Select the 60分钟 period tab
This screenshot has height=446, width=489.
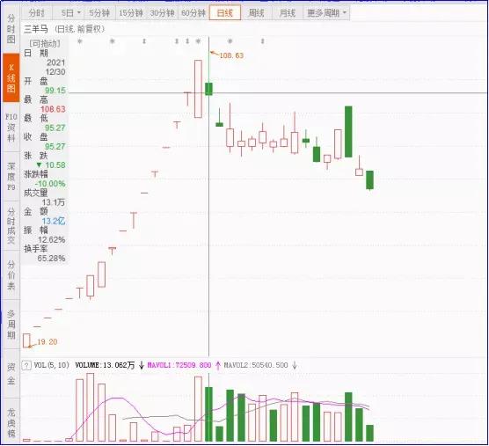coord(193,13)
